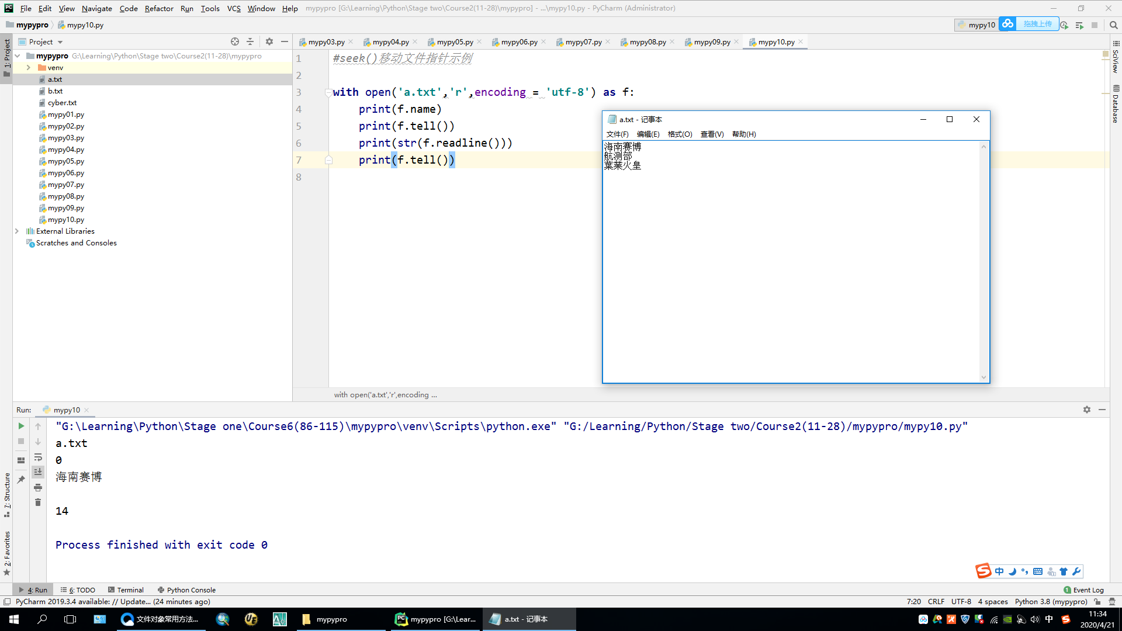Click fold end marker on line 7
The image size is (1122, 631).
[x=328, y=160]
